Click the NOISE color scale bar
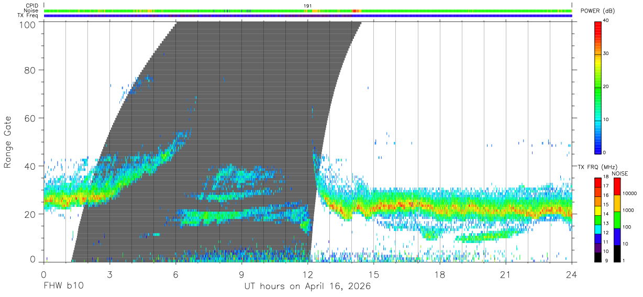Screen dimensions: 643x297 click(617, 220)
